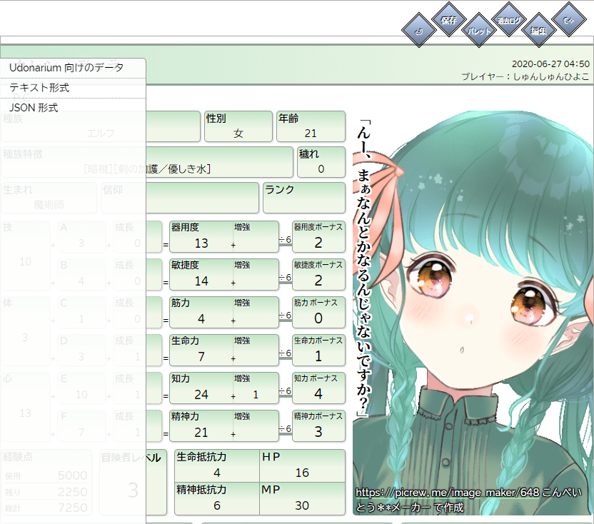Click the 器用度 増強 field
The height and width of the screenshot is (524, 594).
(256, 237)
